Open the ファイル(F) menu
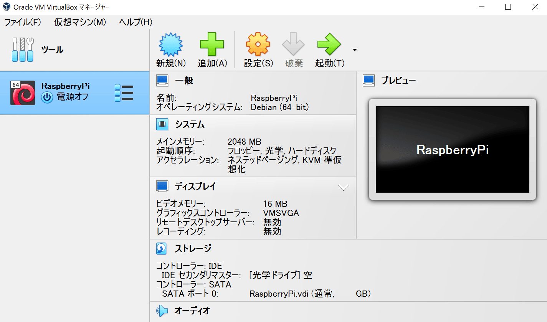 click(23, 22)
